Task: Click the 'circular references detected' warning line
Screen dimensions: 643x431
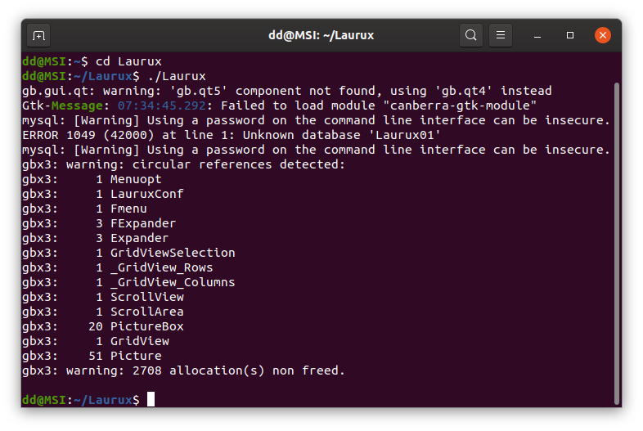Action: coord(184,164)
